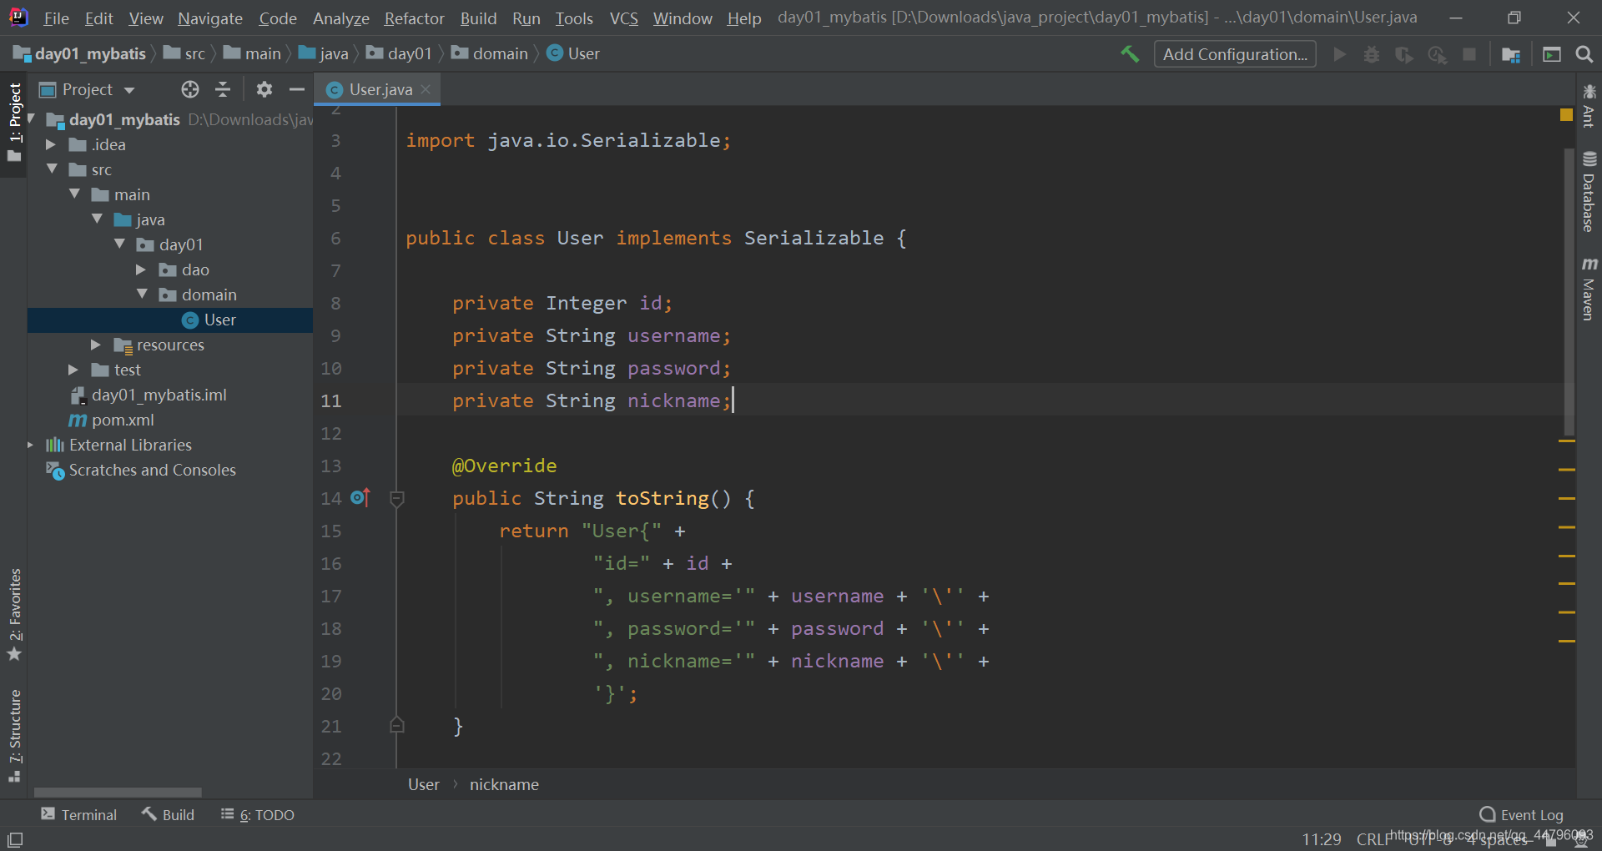Click nickname in editor breadcrumb

pyautogui.click(x=504, y=784)
